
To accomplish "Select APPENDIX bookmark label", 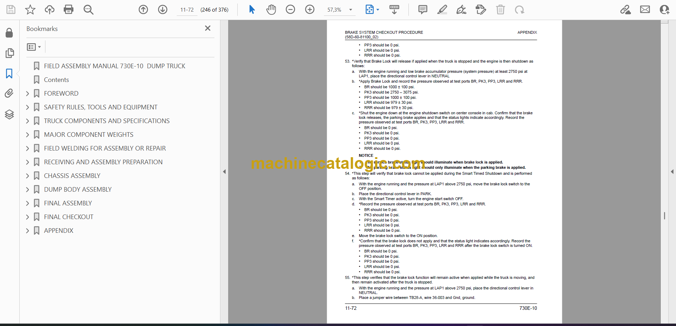I will point(59,231).
